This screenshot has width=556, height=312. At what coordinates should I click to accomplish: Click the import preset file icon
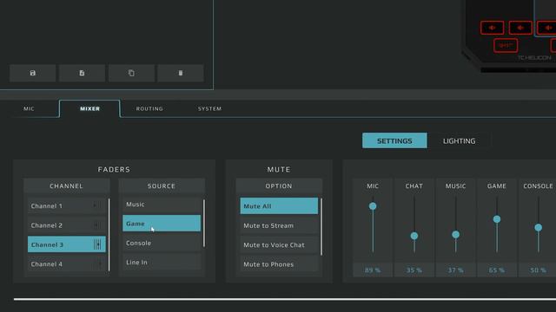coord(82,73)
